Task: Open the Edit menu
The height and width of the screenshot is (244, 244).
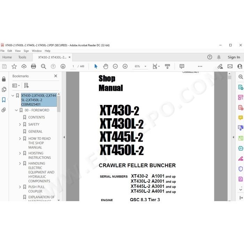Action: 10,51
